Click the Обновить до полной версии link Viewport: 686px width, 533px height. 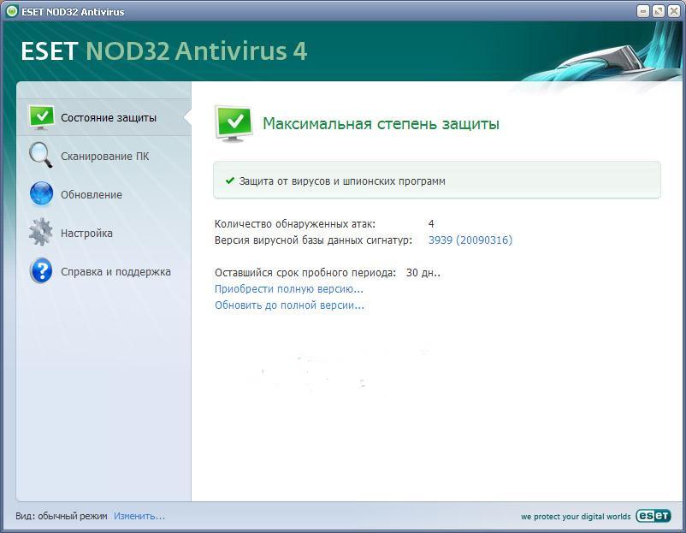(x=289, y=305)
